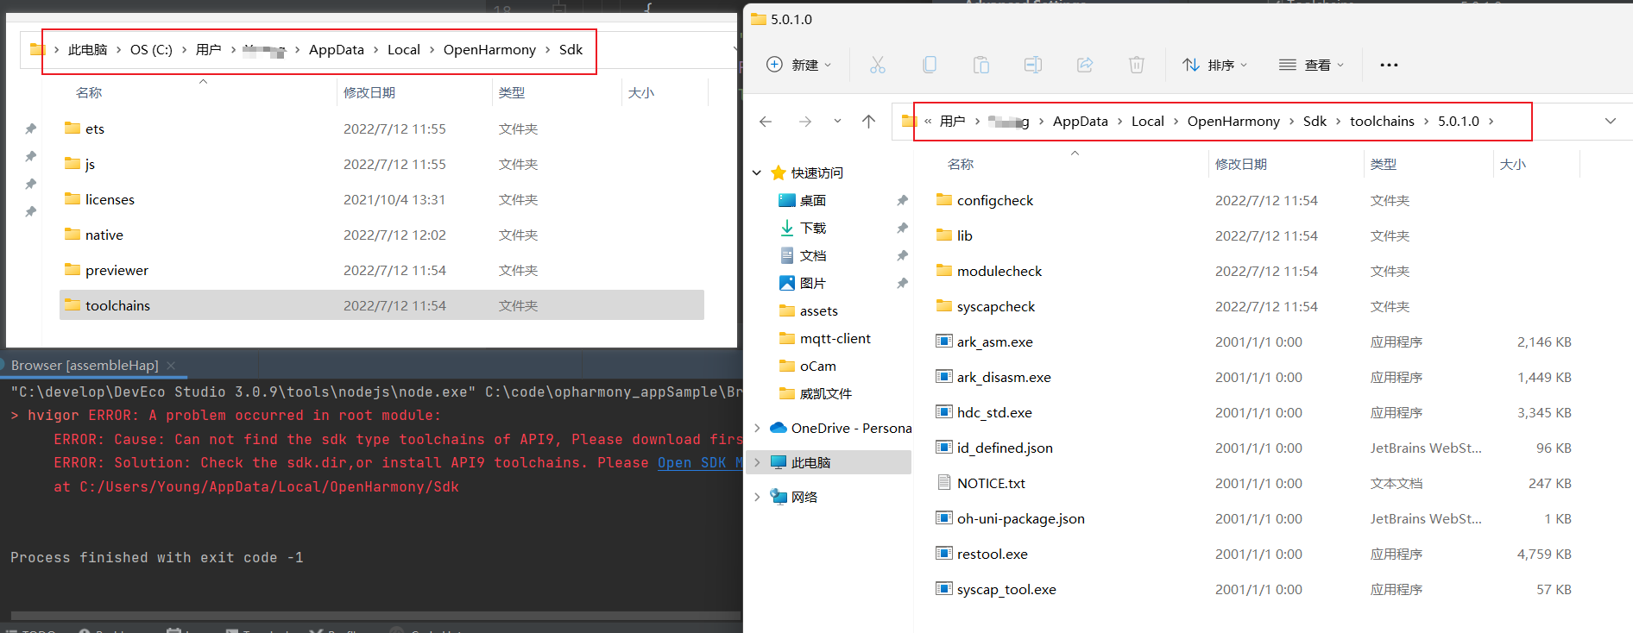This screenshot has height=633, width=1633.
Task: Click the Copy icon in 5.0.1.0 toolbar
Action: coord(930,65)
